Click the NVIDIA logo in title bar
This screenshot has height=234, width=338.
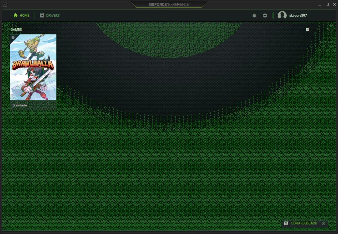[5, 5]
